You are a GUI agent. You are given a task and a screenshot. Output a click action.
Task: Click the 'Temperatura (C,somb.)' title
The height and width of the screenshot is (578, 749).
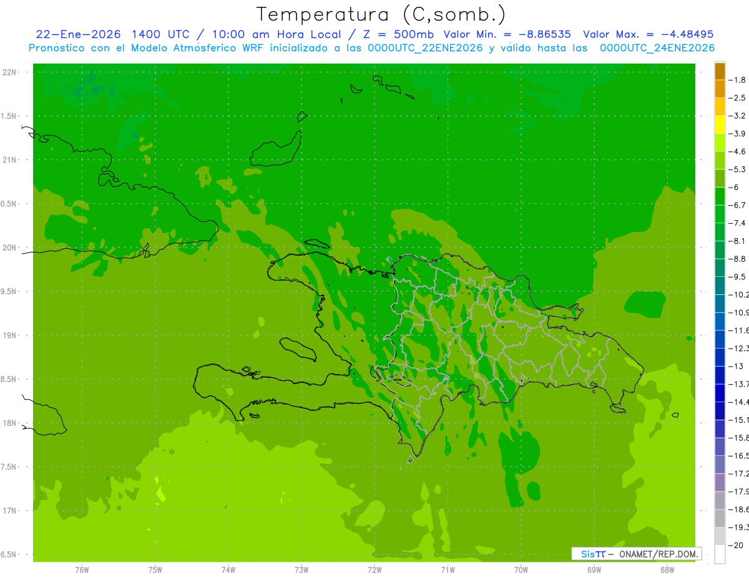point(381,14)
